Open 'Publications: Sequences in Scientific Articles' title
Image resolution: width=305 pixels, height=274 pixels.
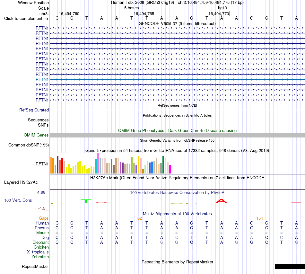[x=177, y=115]
